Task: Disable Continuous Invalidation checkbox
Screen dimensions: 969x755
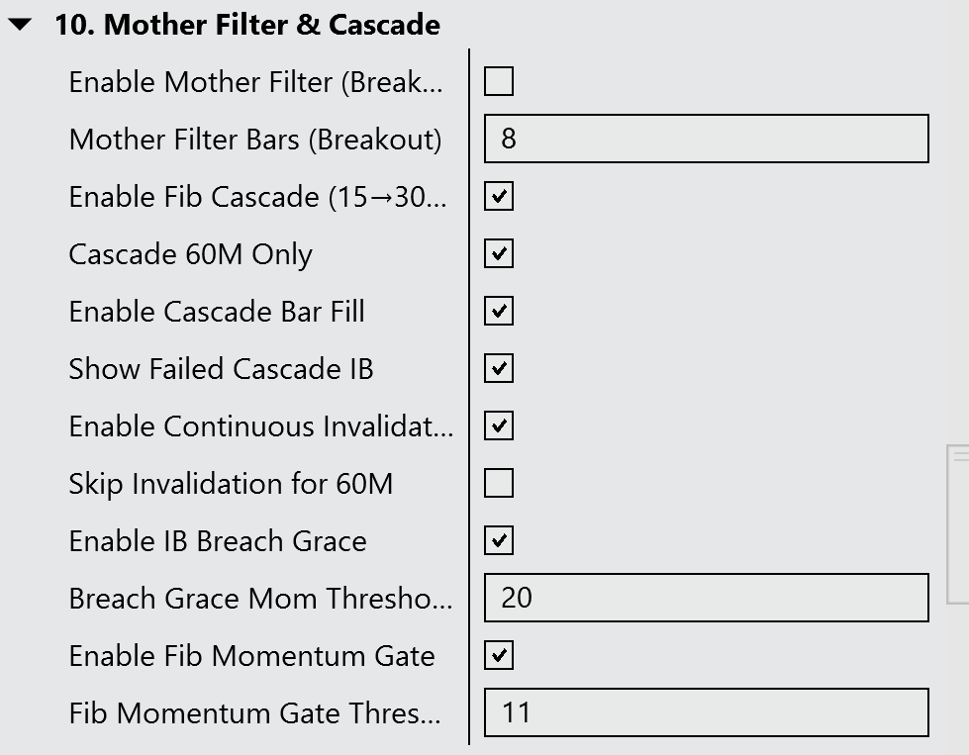Action: tap(499, 425)
